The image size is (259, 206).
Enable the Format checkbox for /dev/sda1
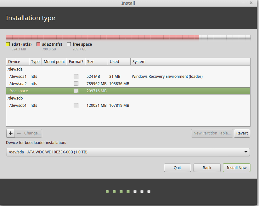[76, 76]
